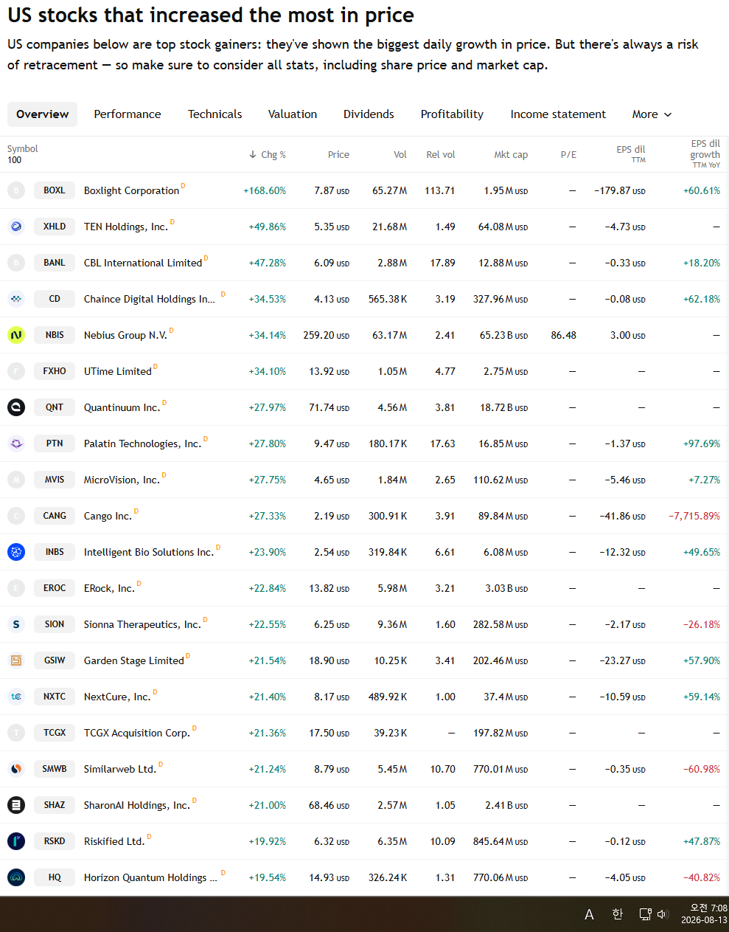Image resolution: width=729 pixels, height=932 pixels.
Task: Click the HQ ticker symbol button
Action: (55, 877)
